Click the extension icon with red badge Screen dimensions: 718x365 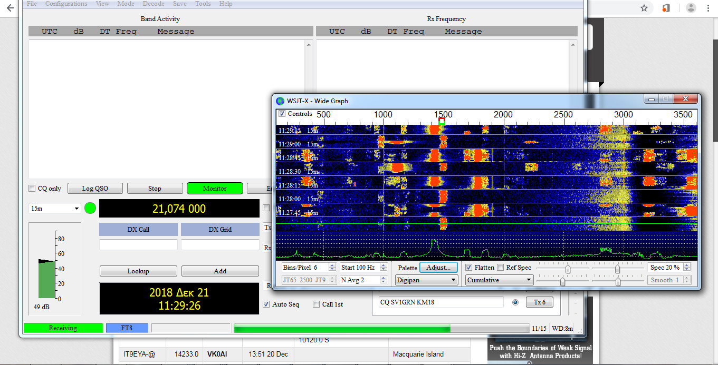[x=666, y=8]
